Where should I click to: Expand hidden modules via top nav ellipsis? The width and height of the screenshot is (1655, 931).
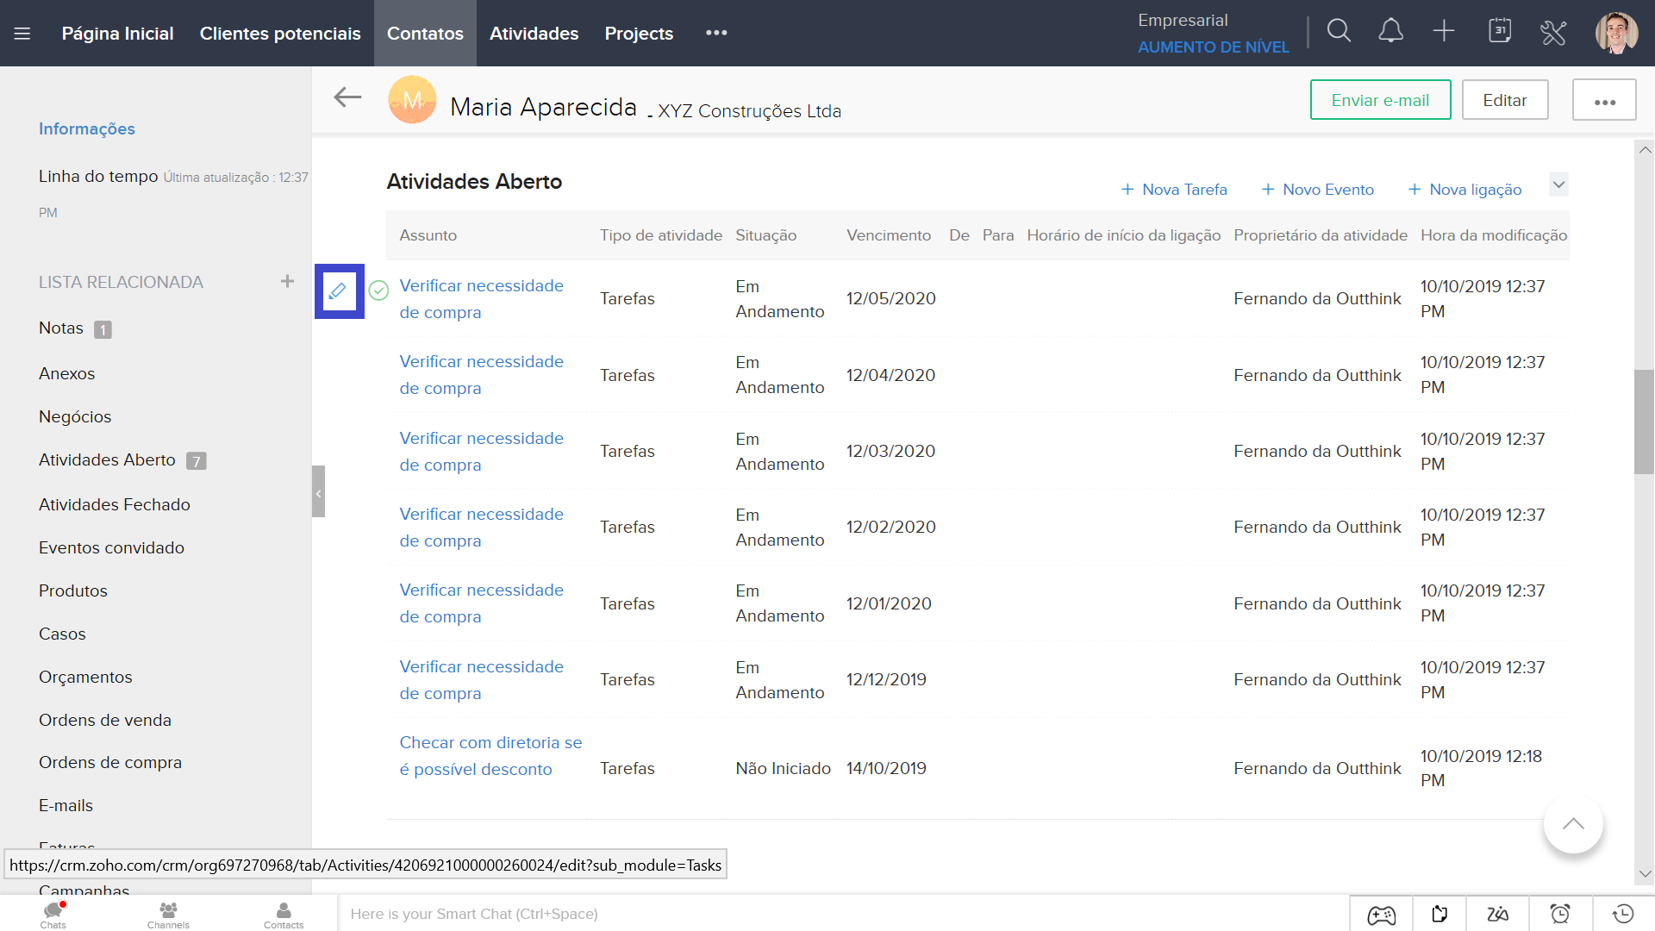point(716,33)
